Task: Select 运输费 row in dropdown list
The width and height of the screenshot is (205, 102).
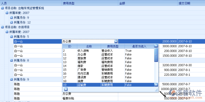Action: [108, 85]
